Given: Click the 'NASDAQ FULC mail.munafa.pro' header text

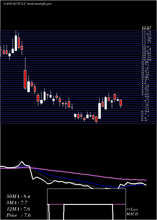Looking at the screenshot, I should (x=27, y=4).
